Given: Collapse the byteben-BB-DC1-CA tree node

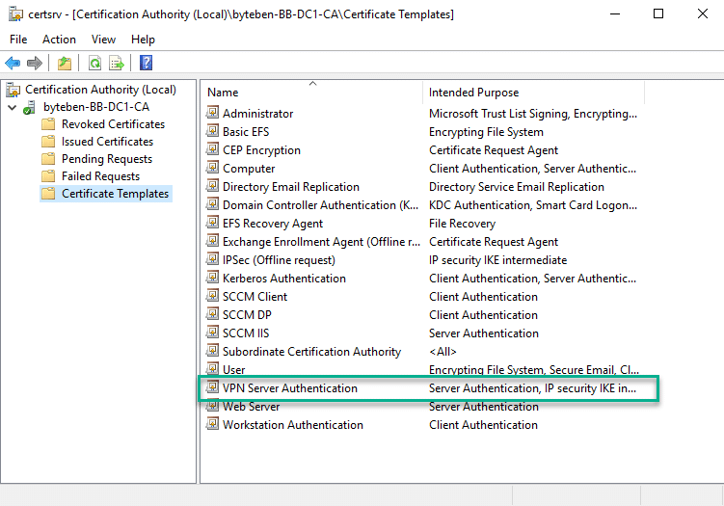Looking at the screenshot, I should click(x=13, y=108).
